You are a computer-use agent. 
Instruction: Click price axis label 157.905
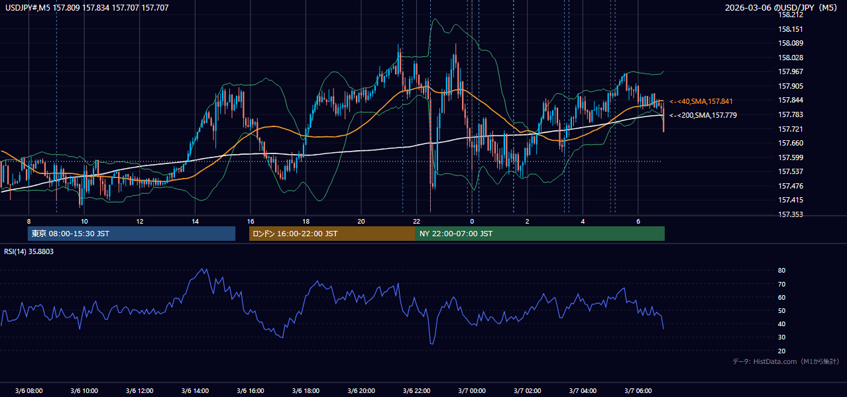pyautogui.click(x=791, y=86)
